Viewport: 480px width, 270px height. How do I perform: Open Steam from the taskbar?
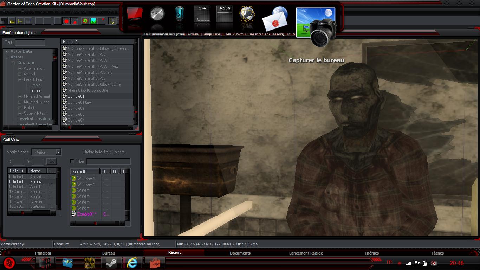[x=111, y=263]
